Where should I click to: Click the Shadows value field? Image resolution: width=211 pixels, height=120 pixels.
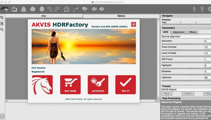click(x=208, y=72)
